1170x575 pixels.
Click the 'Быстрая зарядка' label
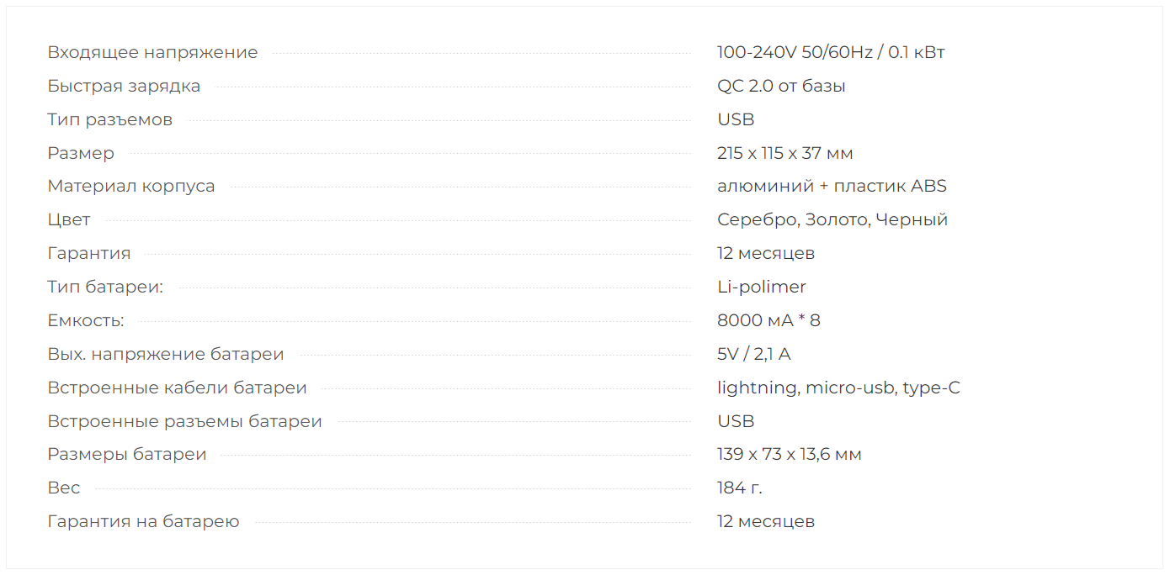click(124, 86)
